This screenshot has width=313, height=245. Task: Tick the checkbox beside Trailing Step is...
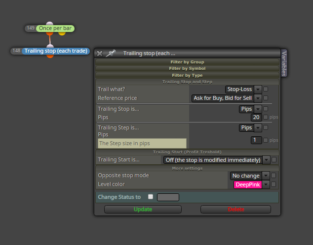266,127
